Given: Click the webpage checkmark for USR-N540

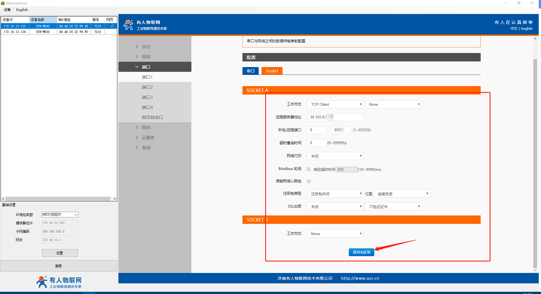Looking at the screenshot, I should (111, 26).
